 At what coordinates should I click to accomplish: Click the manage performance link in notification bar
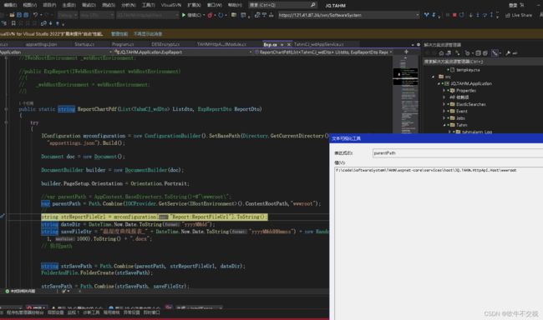119,34
